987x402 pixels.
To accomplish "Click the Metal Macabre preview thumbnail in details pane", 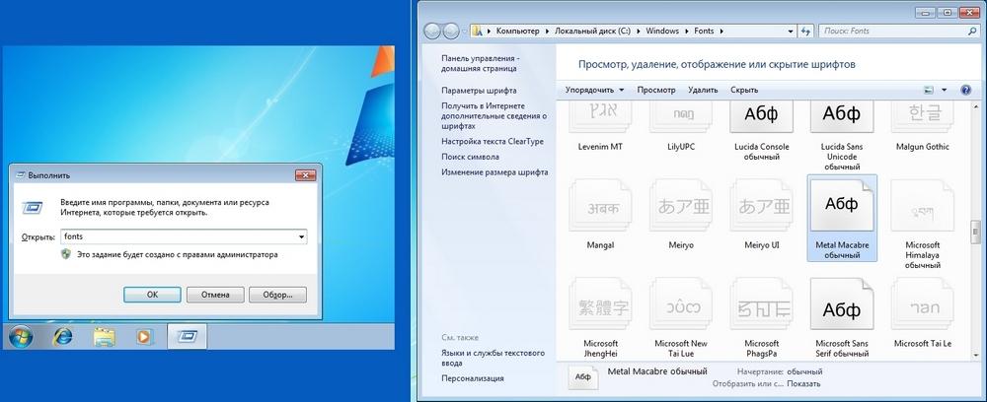I will (583, 376).
